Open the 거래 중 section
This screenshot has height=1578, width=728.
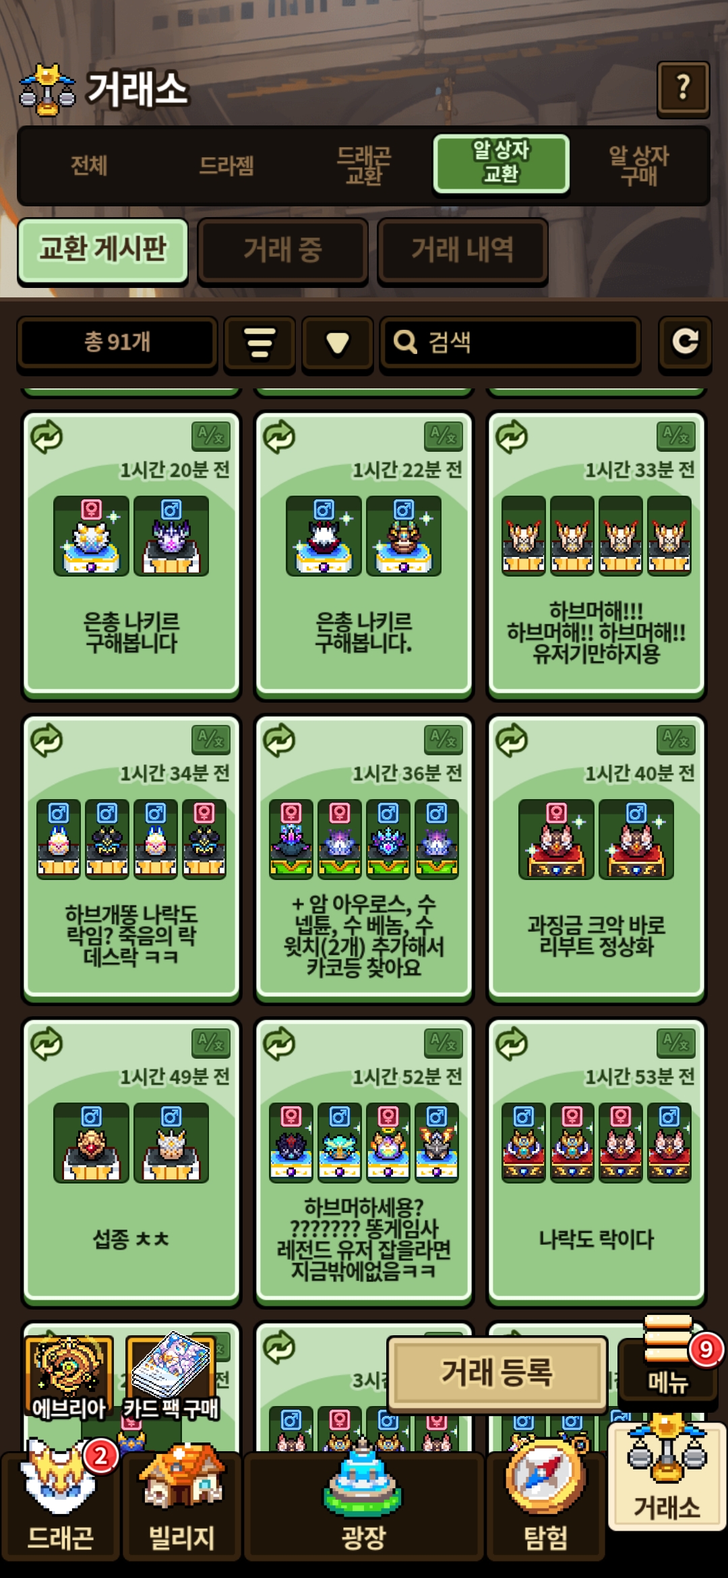click(282, 250)
